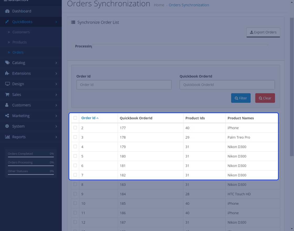
Task: Click the page vertical scrollbar
Action: (x=292, y=87)
